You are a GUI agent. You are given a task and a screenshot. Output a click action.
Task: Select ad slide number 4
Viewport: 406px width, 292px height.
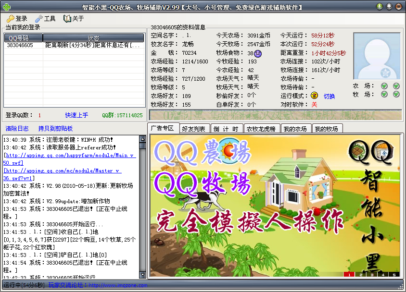pos(383,274)
